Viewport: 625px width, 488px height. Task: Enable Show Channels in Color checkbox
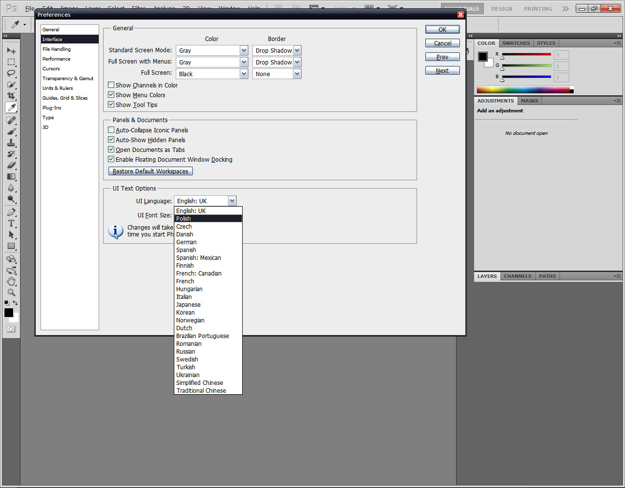[x=111, y=85]
